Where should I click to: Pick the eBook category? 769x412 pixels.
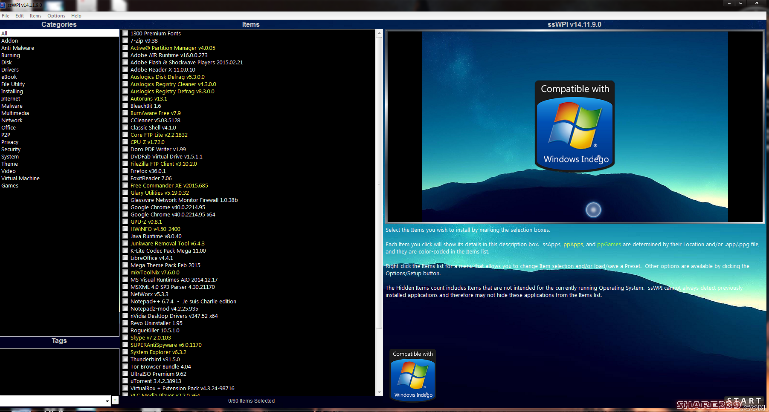click(x=9, y=77)
